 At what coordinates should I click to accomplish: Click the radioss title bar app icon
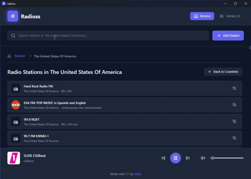4,3
